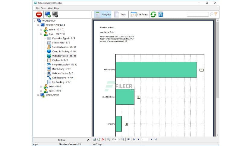The height and width of the screenshot is (146, 252).
Task: Click the add computer toolbar icon
Action: pyautogui.click(x=48, y=14)
